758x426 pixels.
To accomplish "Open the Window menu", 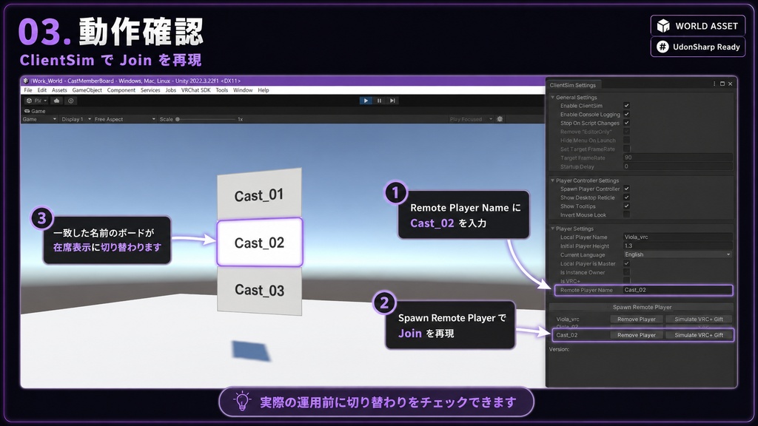I will tap(243, 90).
